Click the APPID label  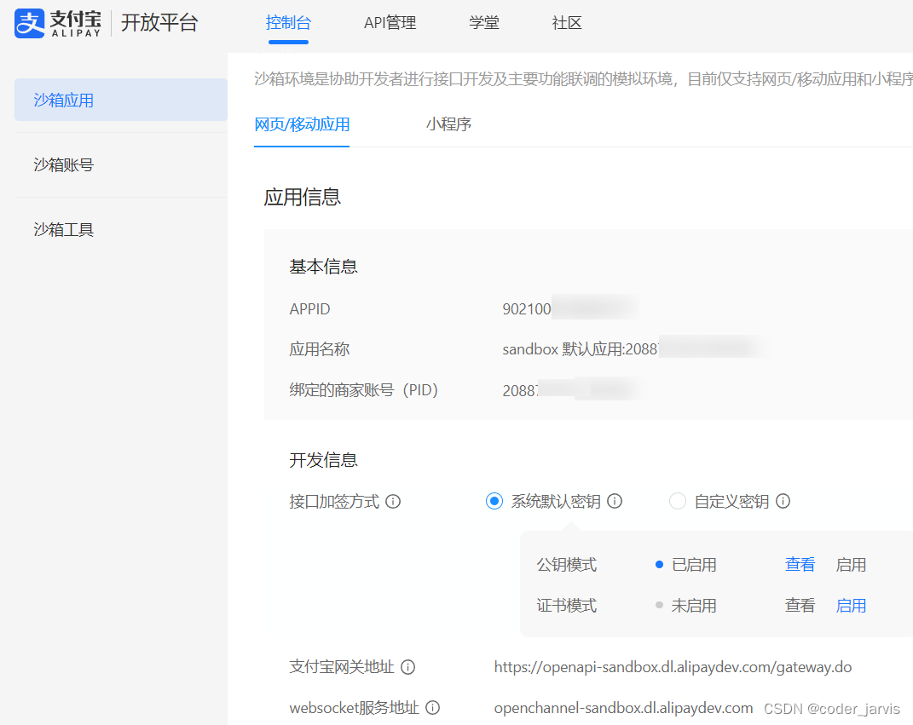(x=309, y=309)
